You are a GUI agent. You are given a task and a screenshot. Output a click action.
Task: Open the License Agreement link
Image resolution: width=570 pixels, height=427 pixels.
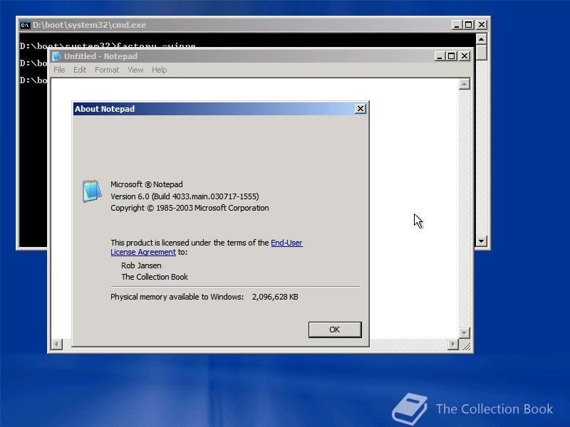click(x=143, y=252)
